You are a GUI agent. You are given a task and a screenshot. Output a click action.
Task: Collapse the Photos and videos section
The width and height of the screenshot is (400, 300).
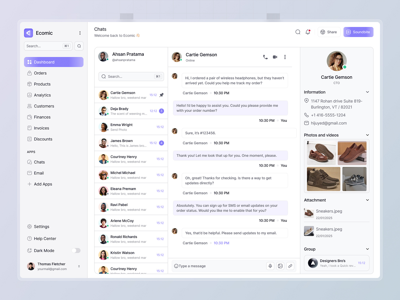pos(367,135)
